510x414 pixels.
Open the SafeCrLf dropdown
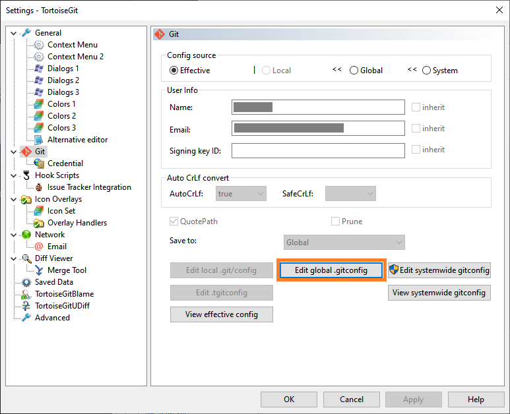350,194
